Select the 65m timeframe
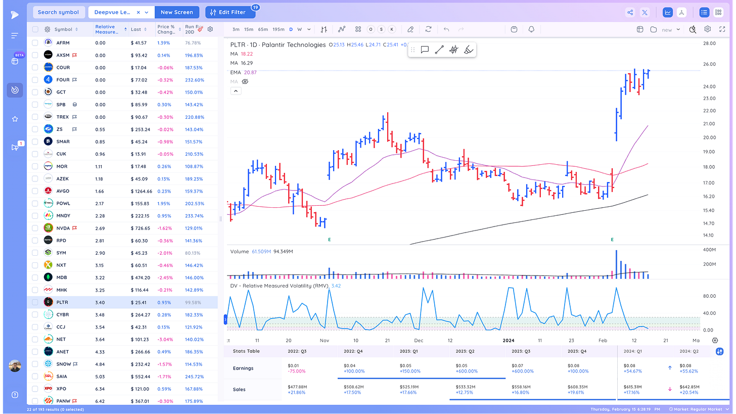 [263, 29]
